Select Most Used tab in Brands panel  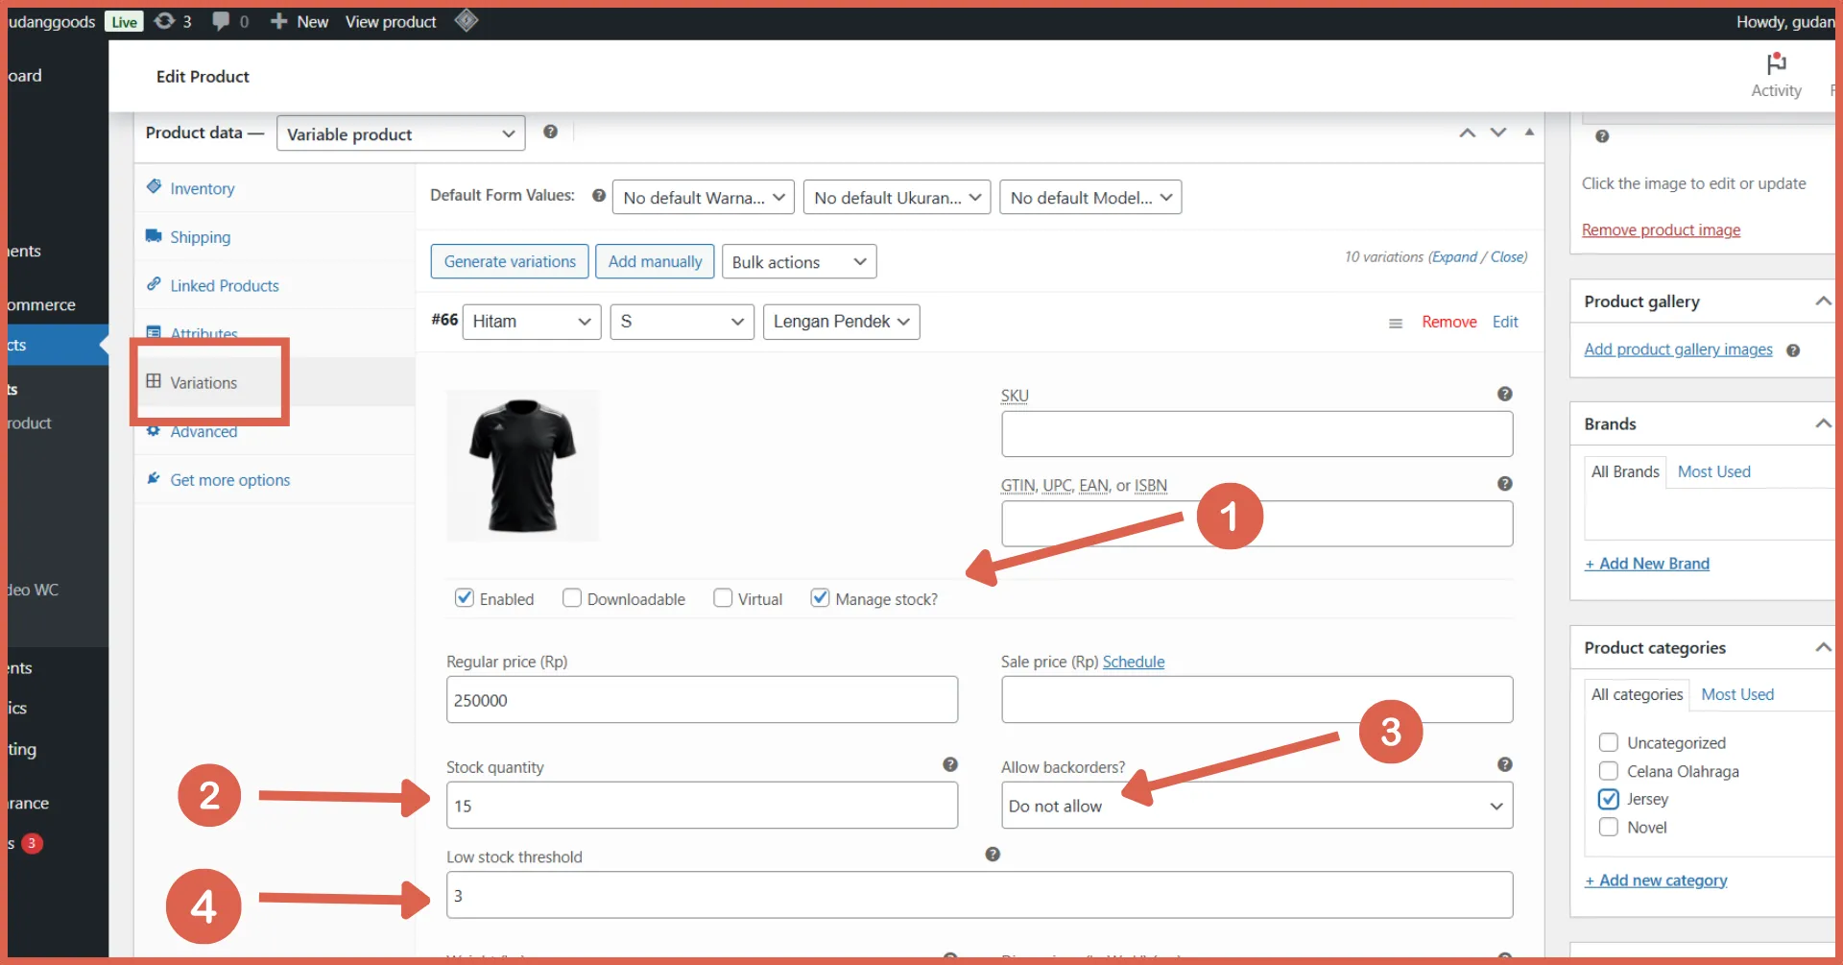pos(1714,470)
